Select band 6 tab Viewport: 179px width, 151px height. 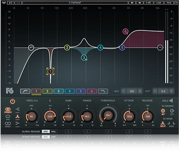coord(92,91)
